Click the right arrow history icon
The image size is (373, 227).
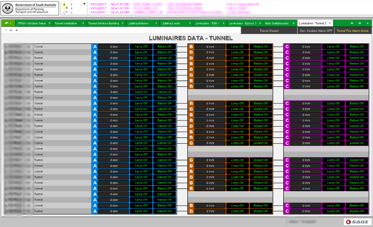[x=17, y=30]
